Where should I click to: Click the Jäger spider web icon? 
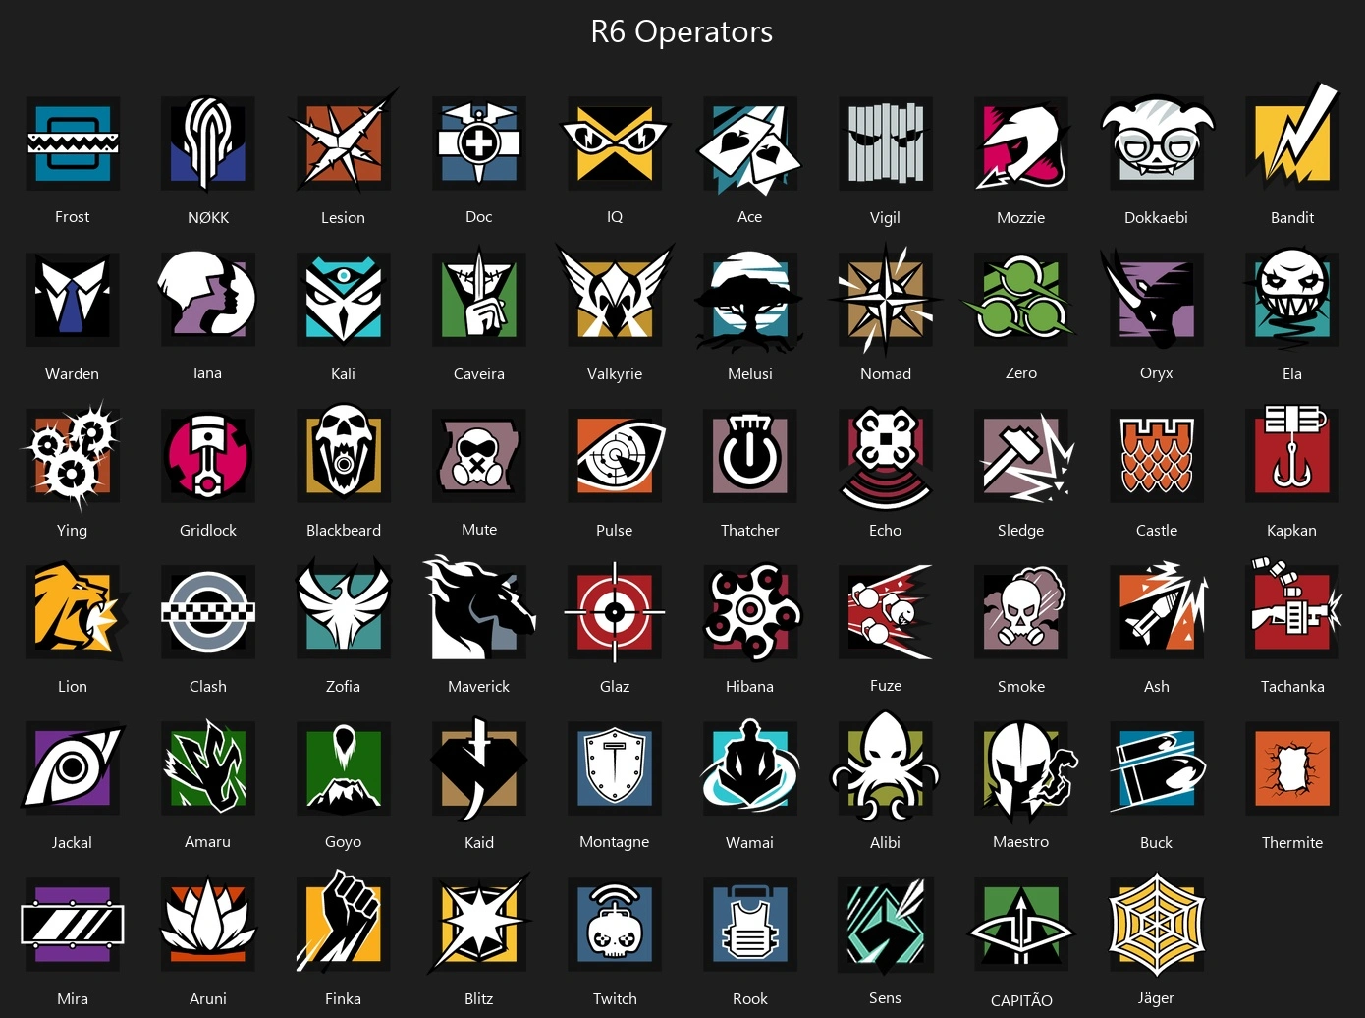1157,924
